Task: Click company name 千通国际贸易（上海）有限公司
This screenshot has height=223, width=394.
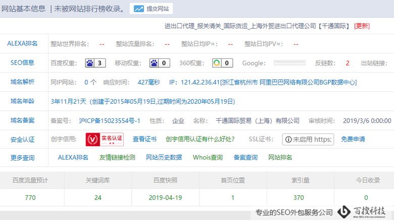Action: point(258,121)
